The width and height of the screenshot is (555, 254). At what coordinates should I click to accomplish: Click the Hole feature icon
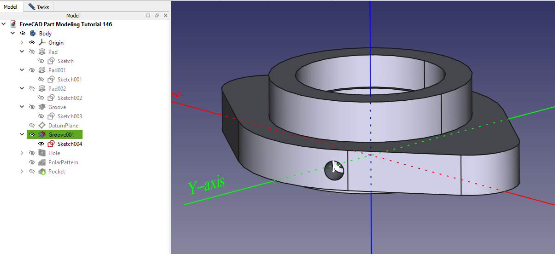[42, 153]
